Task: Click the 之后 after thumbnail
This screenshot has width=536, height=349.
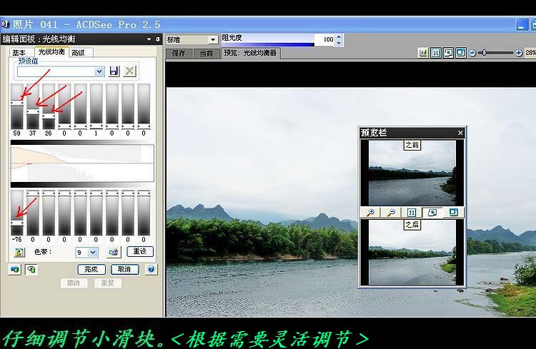Action: click(412, 252)
